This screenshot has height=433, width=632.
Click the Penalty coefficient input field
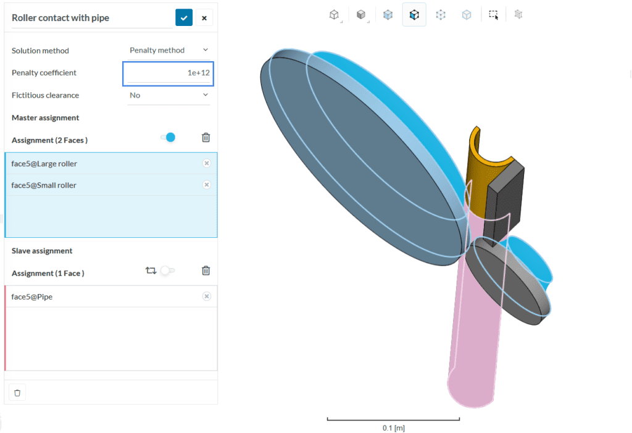[x=168, y=73]
